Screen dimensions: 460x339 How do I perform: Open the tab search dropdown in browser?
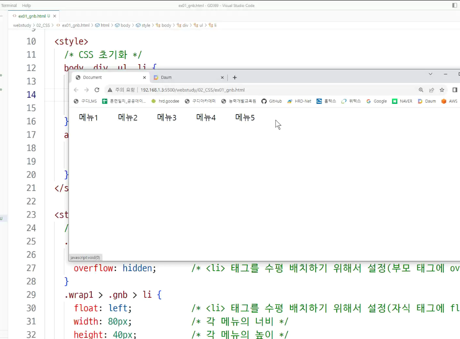tap(431, 74)
